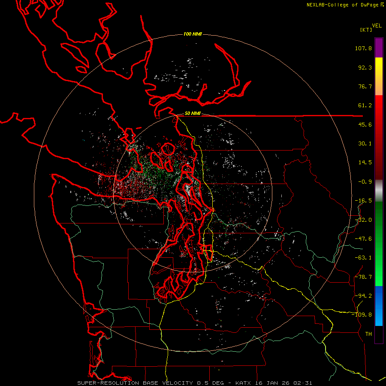The width and height of the screenshot is (386, 386).
Task: Click the 50 NMI range ring label
Action: pyautogui.click(x=193, y=114)
